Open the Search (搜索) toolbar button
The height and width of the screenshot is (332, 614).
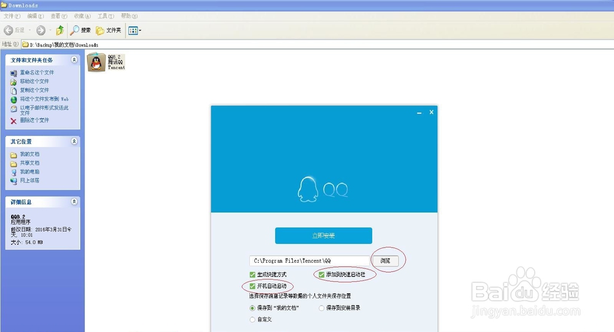pyautogui.click(x=80, y=30)
